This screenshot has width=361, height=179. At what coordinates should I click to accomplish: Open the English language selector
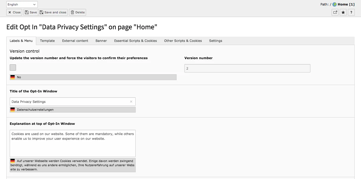22,4
